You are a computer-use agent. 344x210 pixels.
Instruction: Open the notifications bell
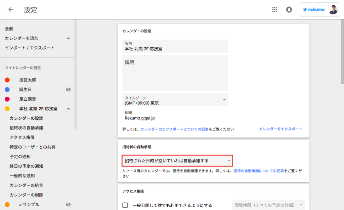pyautogui.click(x=289, y=10)
